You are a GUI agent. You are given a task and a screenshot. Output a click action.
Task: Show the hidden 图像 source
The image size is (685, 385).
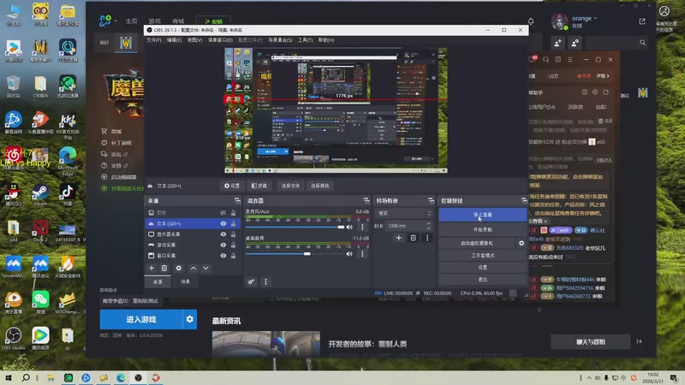click(x=223, y=212)
